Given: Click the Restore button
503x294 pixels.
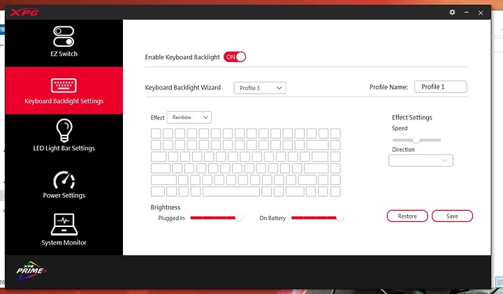Looking at the screenshot, I should coord(407,216).
